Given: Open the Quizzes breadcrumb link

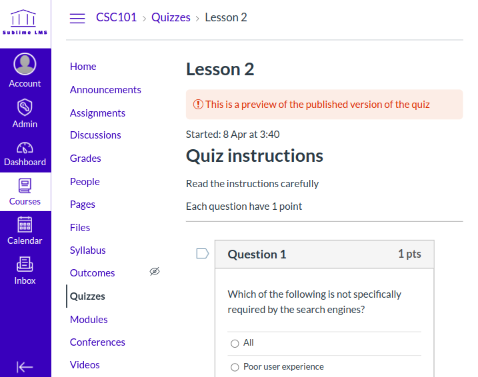Looking at the screenshot, I should [x=171, y=18].
